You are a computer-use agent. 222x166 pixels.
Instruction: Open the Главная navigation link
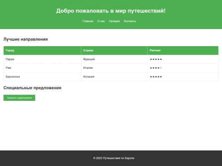click(x=88, y=21)
